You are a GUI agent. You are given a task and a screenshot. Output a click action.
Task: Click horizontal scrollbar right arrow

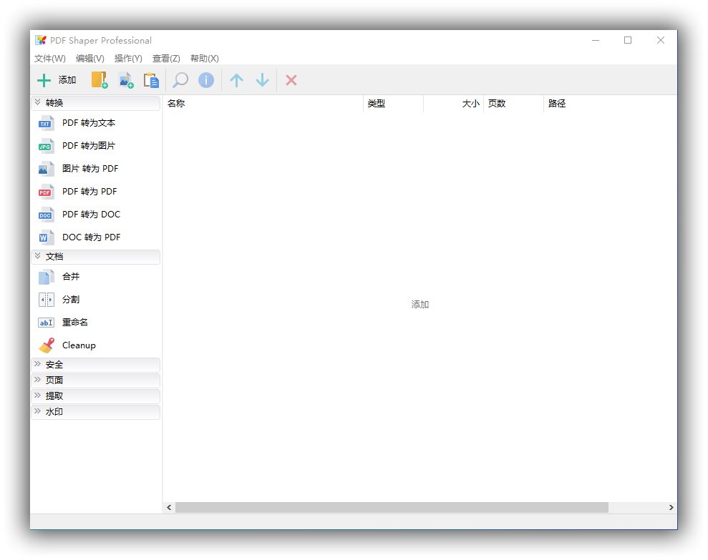(x=671, y=508)
